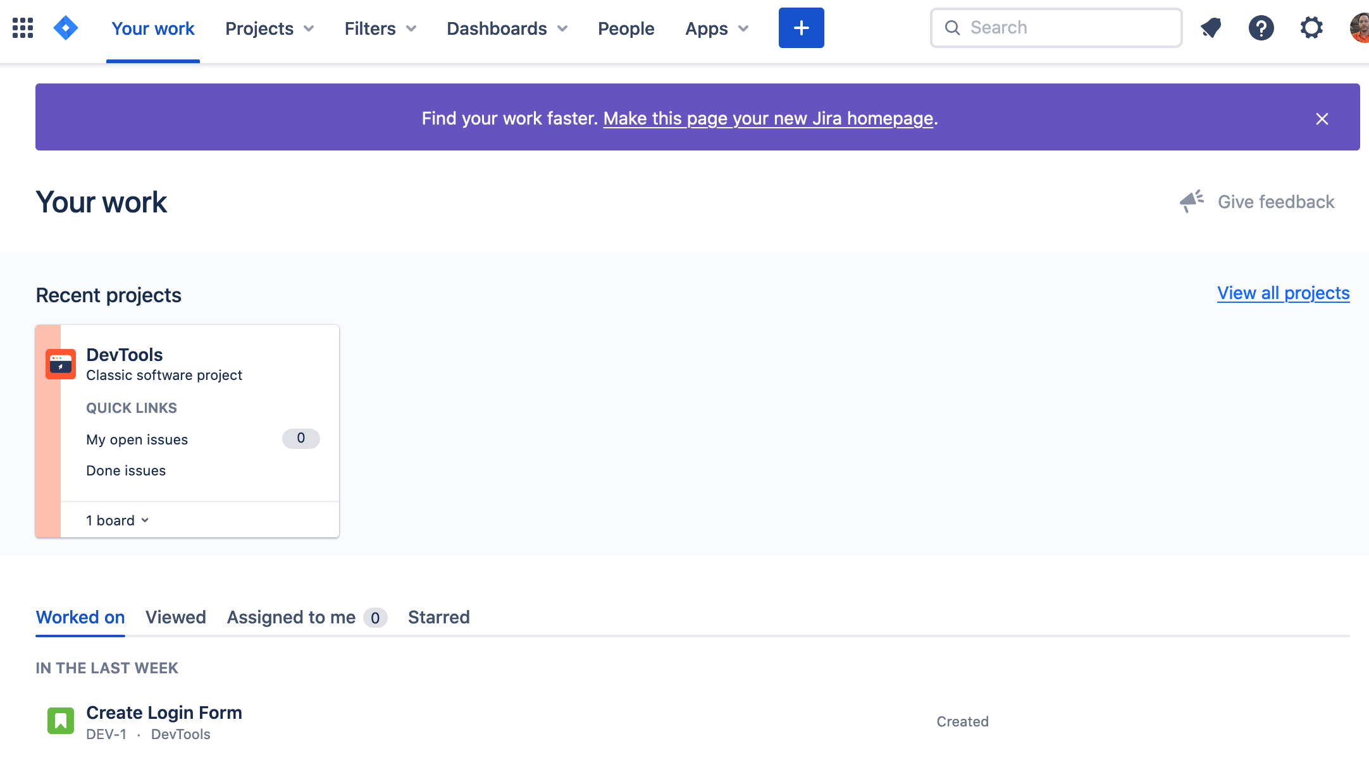1369x765 pixels.
Task: Click the Jira diamond logo icon
Action: [x=66, y=28]
